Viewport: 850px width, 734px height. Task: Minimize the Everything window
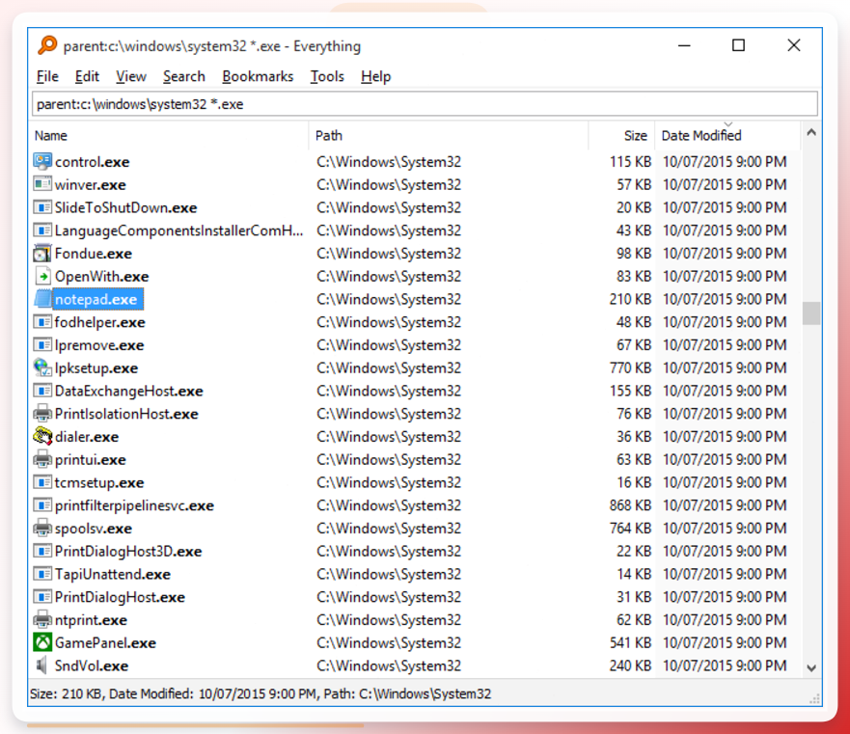[684, 45]
